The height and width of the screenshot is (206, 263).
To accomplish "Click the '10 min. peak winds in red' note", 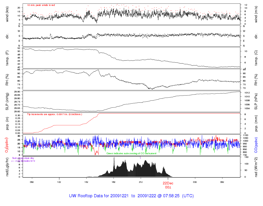I will click(x=41, y=5).
